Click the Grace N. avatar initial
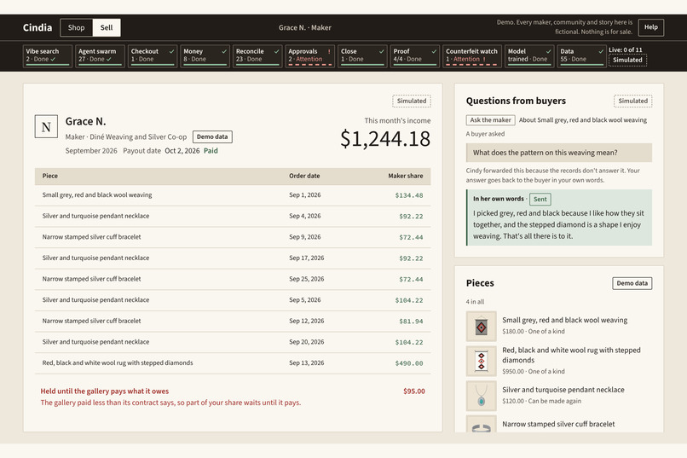 click(x=46, y=127)
